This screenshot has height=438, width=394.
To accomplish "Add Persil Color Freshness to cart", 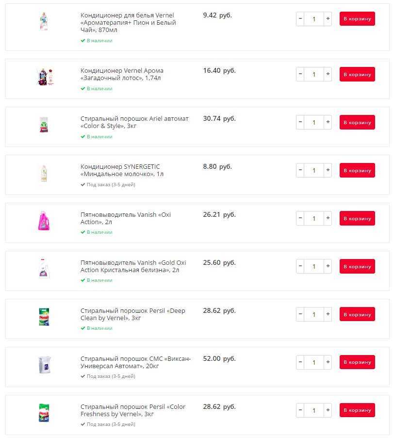I will tap(357, 410).
